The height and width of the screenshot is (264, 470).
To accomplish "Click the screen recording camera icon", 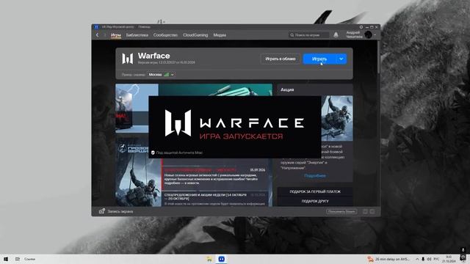I will coord(102,211).
